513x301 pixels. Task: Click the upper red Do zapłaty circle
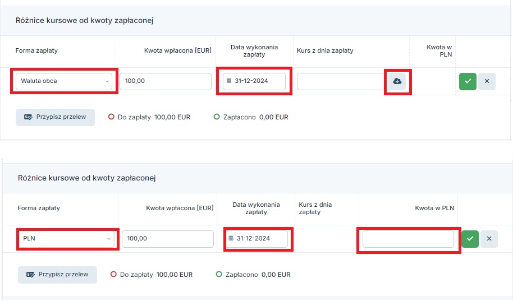[x=111, y=117]
